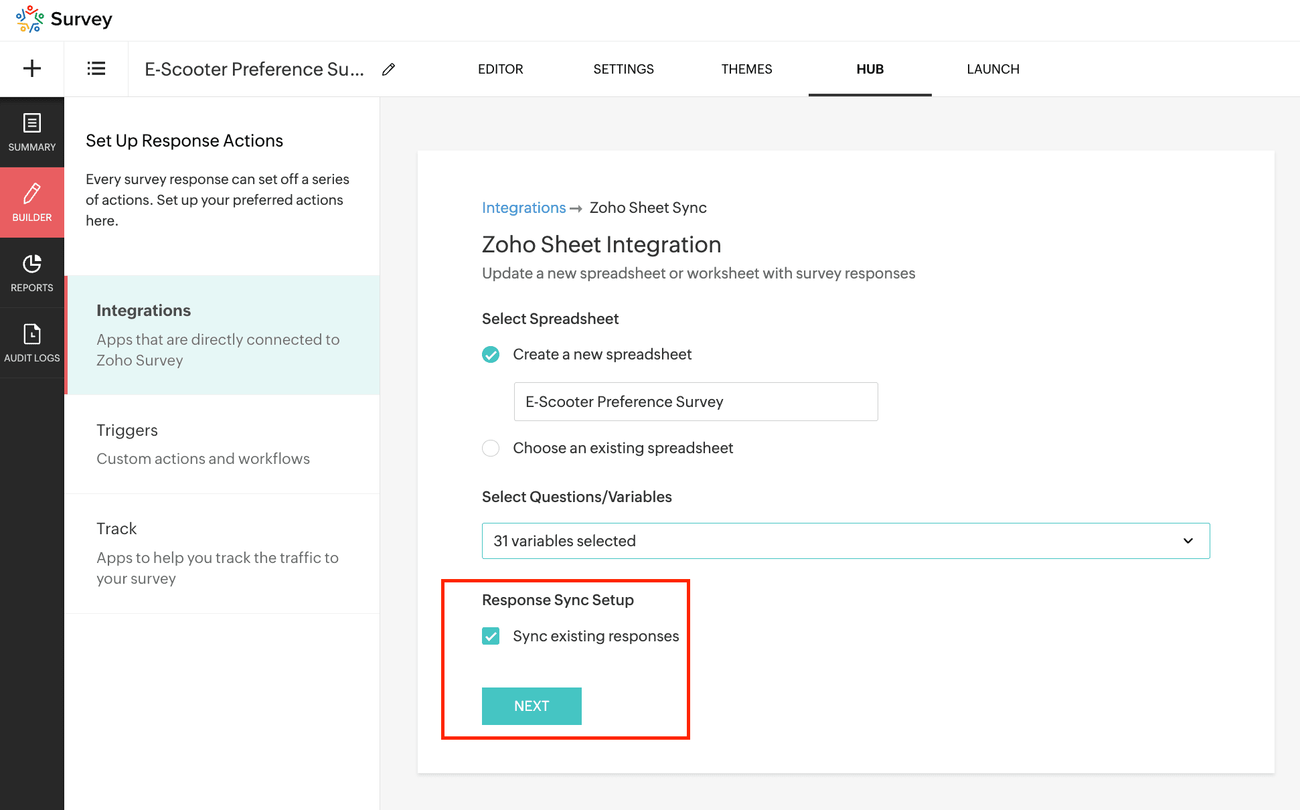The image size is (1300, 810).
Task: Select Choose an existing spreadsheet option
Action: pyautogui.click(x=491, y=448)
